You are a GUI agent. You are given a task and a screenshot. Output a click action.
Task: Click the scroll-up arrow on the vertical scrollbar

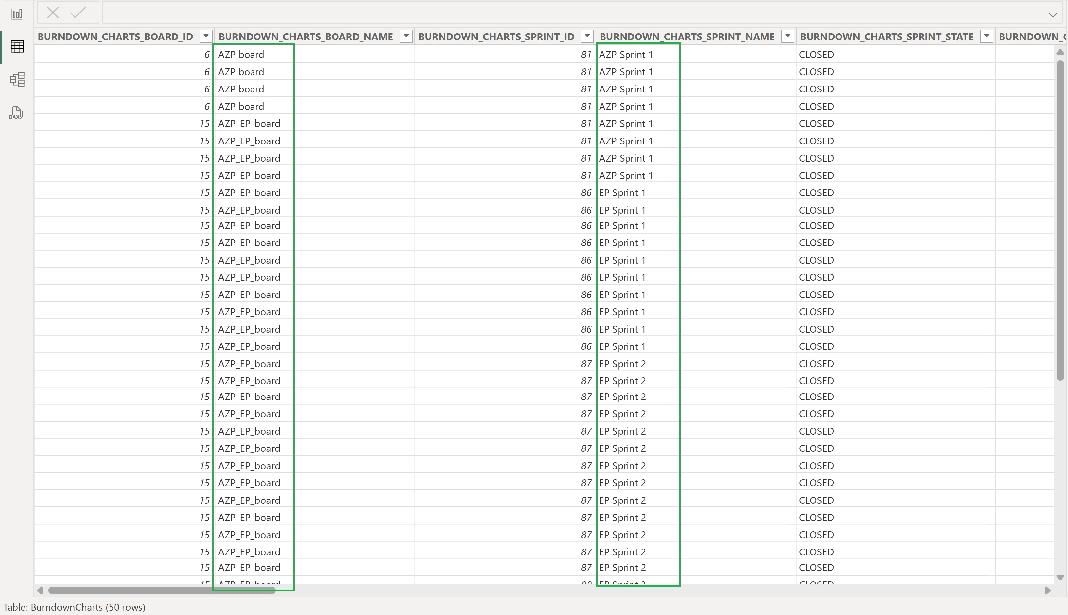(1060, 52)
